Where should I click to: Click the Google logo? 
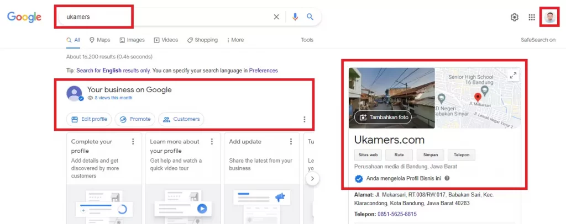tap(24, 17)
